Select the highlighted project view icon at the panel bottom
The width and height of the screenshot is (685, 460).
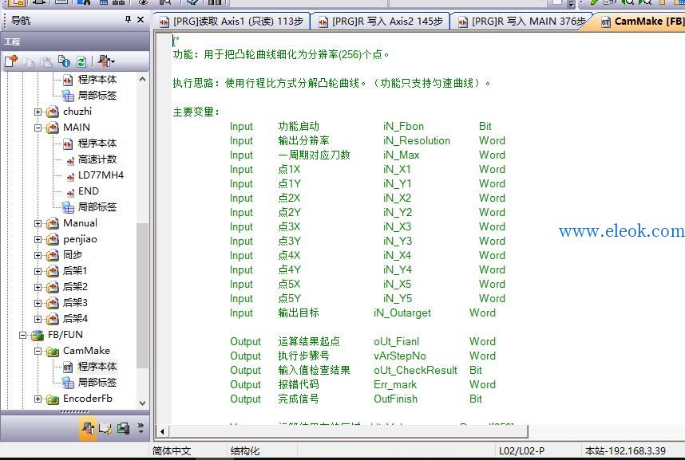pos(88,428)
